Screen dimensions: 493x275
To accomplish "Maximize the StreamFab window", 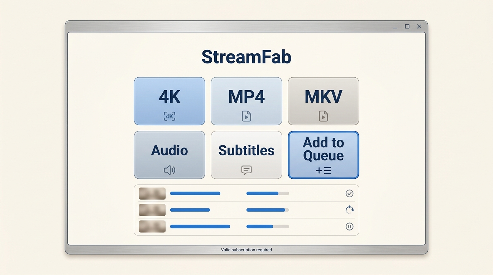I will pyautogui.click(x=407, y=26).
